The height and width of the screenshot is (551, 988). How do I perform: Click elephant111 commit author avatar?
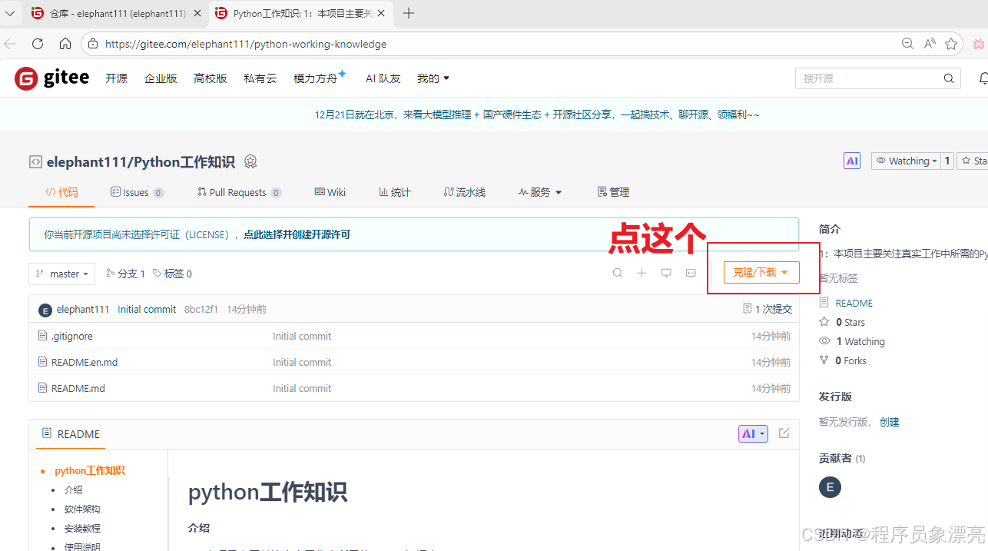(45, 310)
